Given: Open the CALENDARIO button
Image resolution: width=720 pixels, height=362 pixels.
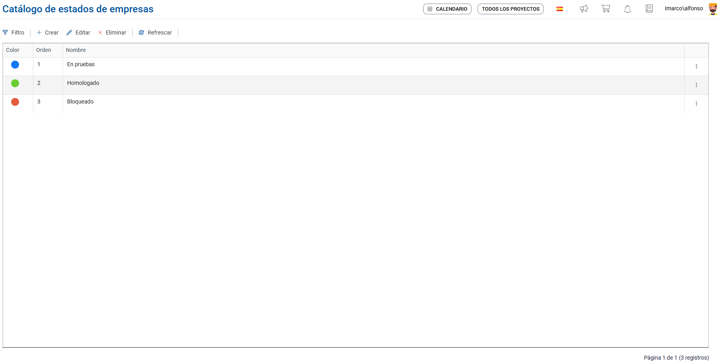Looking at the screenshot, I should (x=447, y=9).
